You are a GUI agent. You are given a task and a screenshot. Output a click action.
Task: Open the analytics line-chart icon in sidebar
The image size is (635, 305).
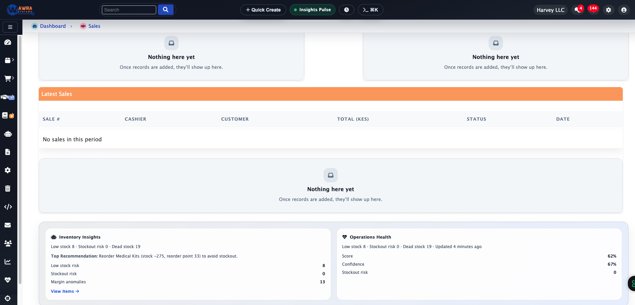8,261
